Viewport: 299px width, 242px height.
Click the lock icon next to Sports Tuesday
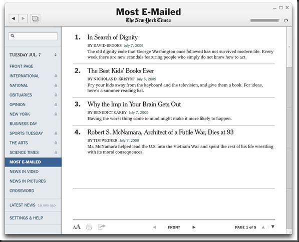tap(56, 133)
